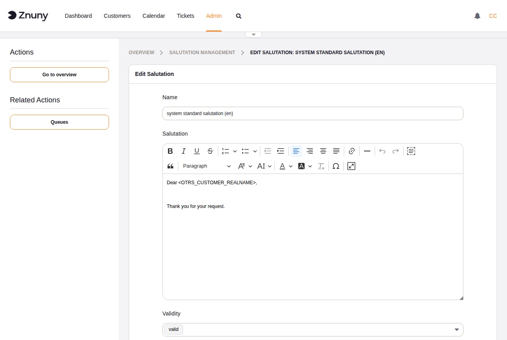Open numbered list style options
The width and height of the screenshot is (507, 340).
(x=235, y=151)
